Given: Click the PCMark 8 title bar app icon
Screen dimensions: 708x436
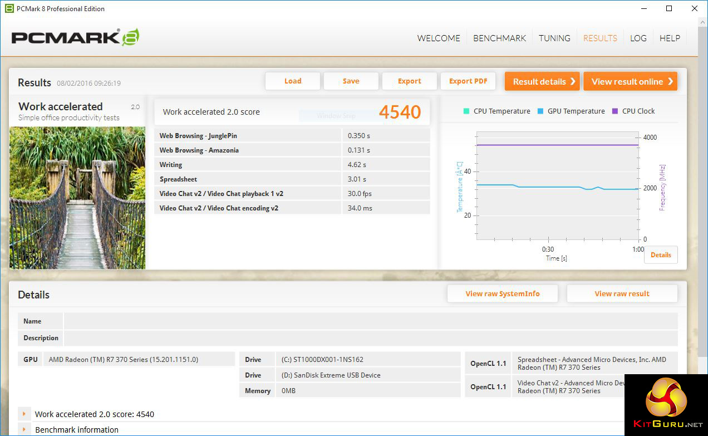Looking at the screenshot, I should pos(9,8).
